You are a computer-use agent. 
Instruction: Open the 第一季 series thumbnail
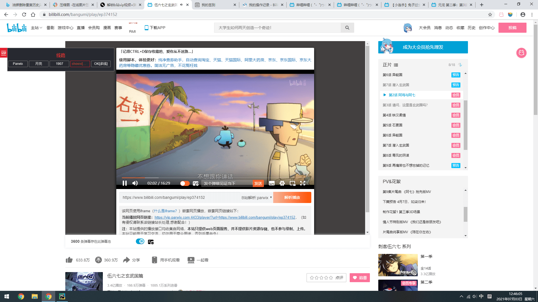pos(398,265)
